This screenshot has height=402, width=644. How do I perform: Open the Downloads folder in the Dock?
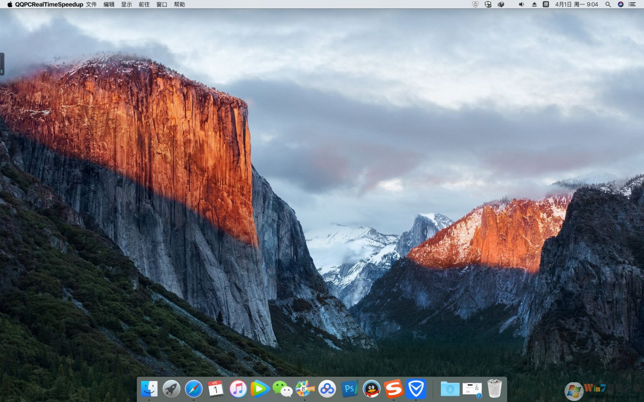(x=450, y=389)
